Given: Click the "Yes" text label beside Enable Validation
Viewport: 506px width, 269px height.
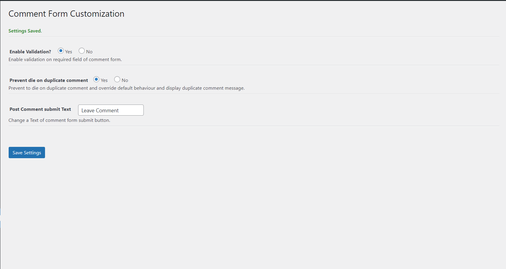Looking at the screenshot, I should (x=69, y=52).
